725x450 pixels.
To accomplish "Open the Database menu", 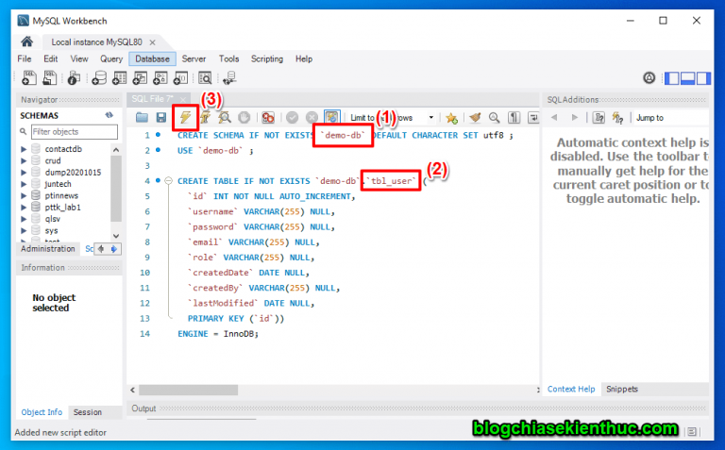I will pyautogui.click(x=152, y=58).
